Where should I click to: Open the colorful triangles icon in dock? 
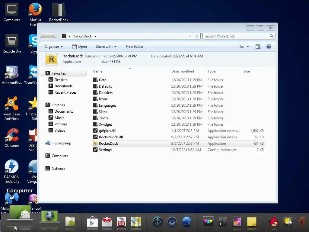208,221
